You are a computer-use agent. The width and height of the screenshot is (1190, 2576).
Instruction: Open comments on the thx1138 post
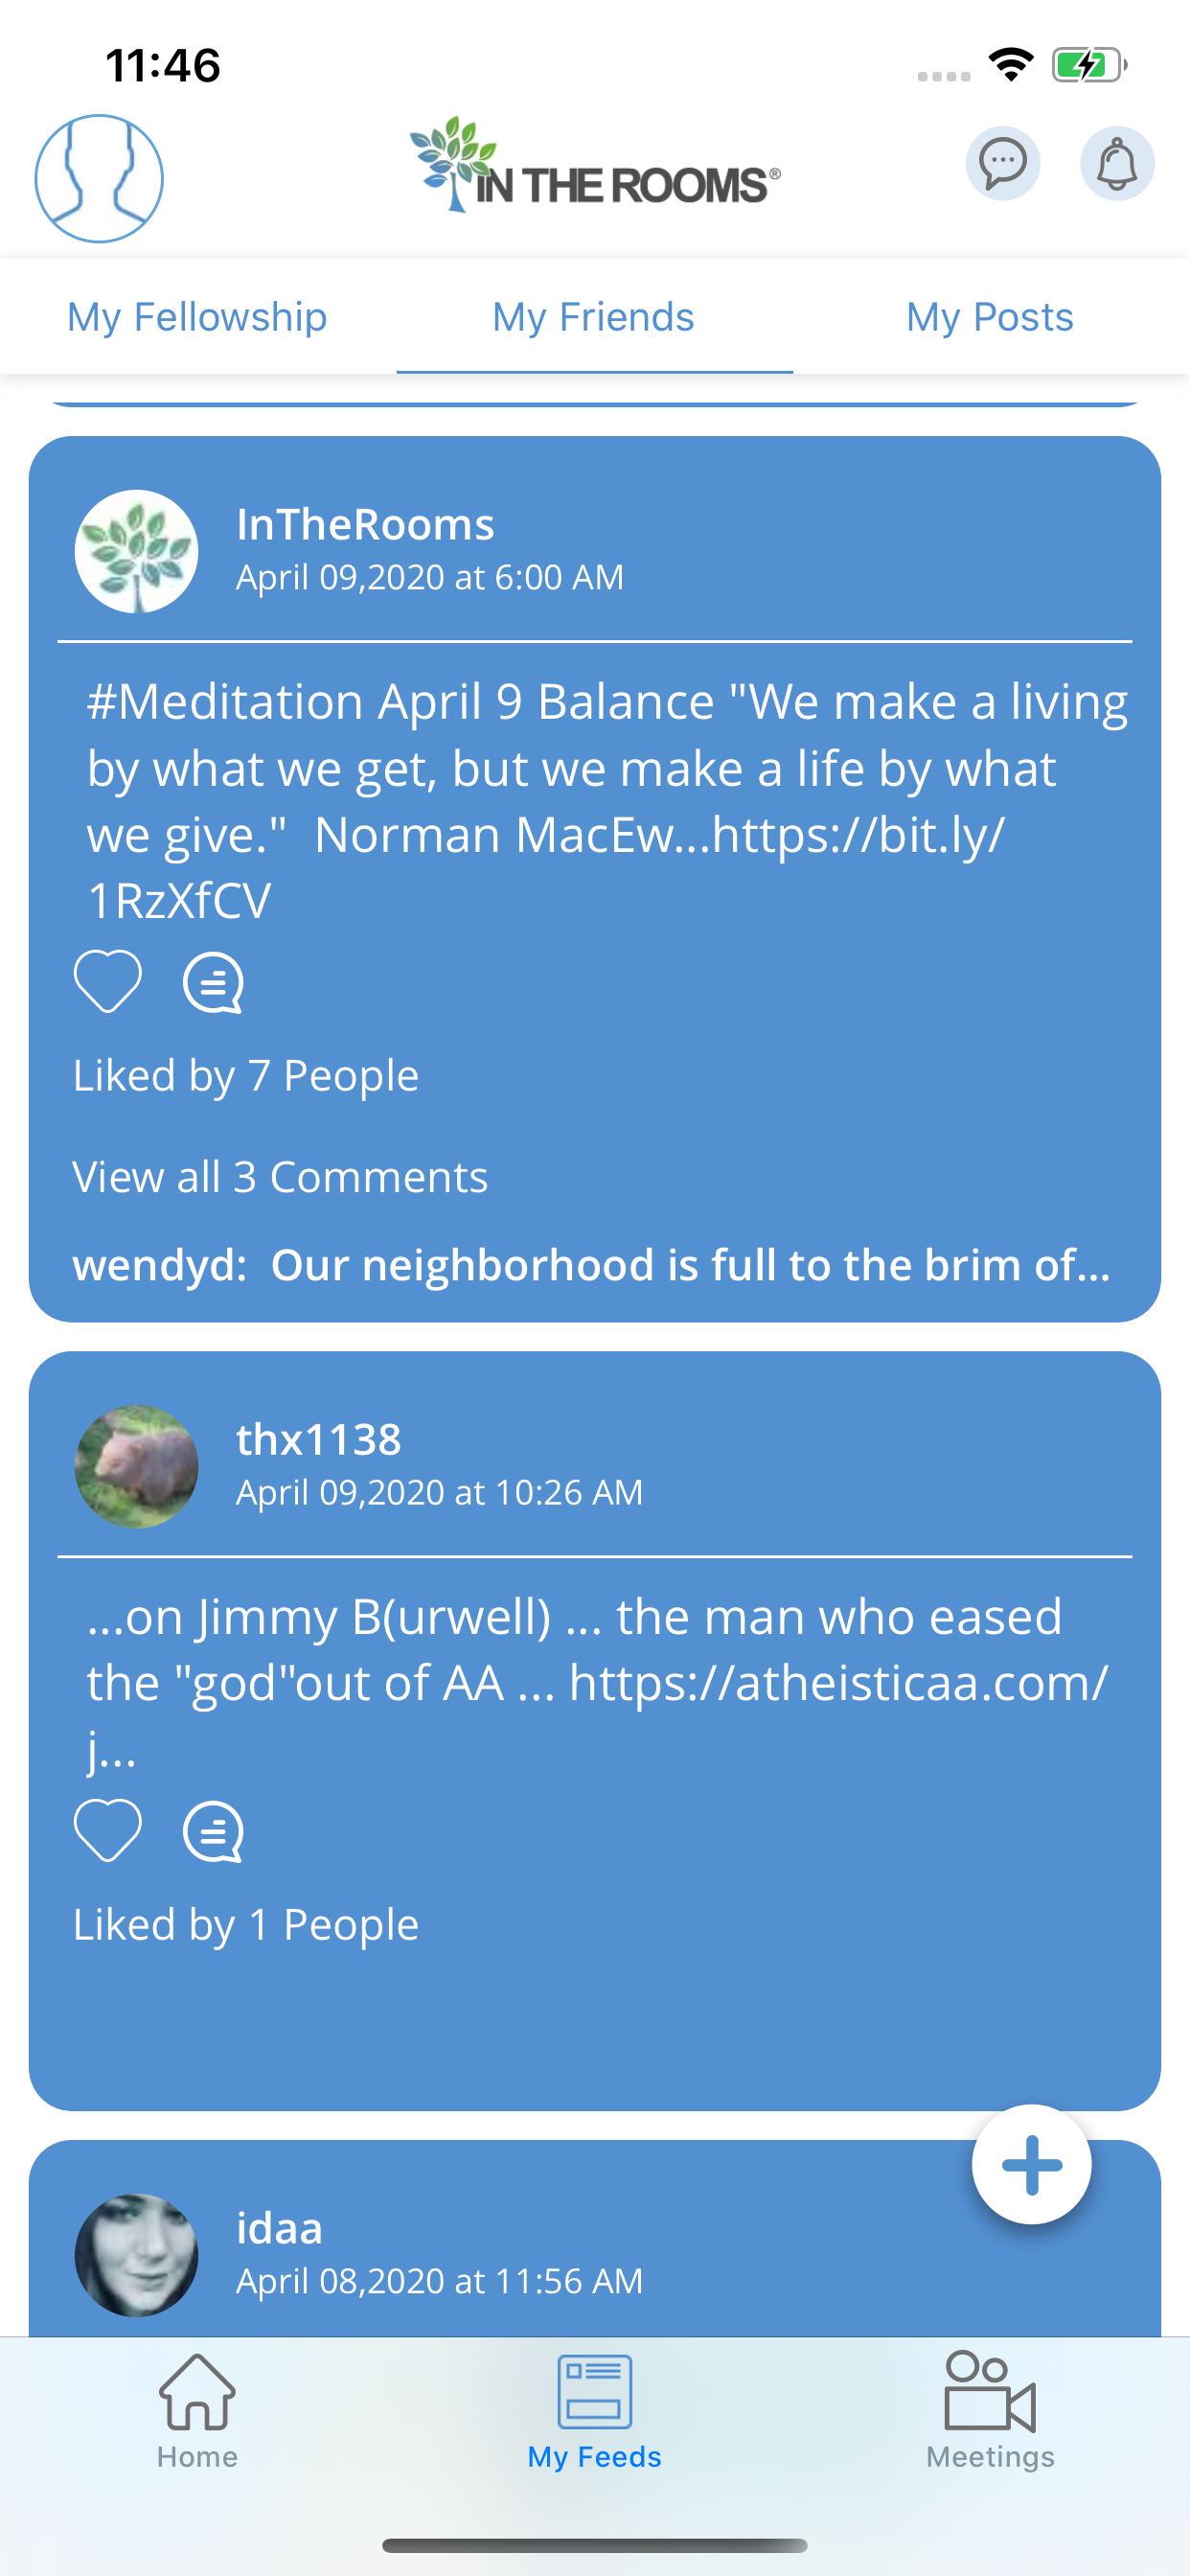point(213,1831)
